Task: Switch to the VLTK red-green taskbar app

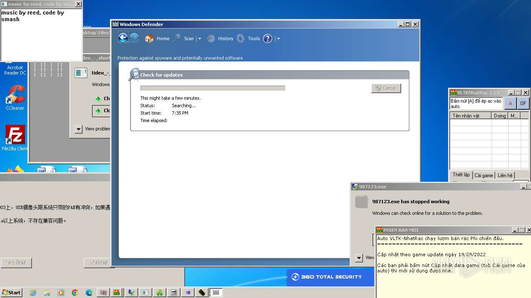Action: pos(117,293)
